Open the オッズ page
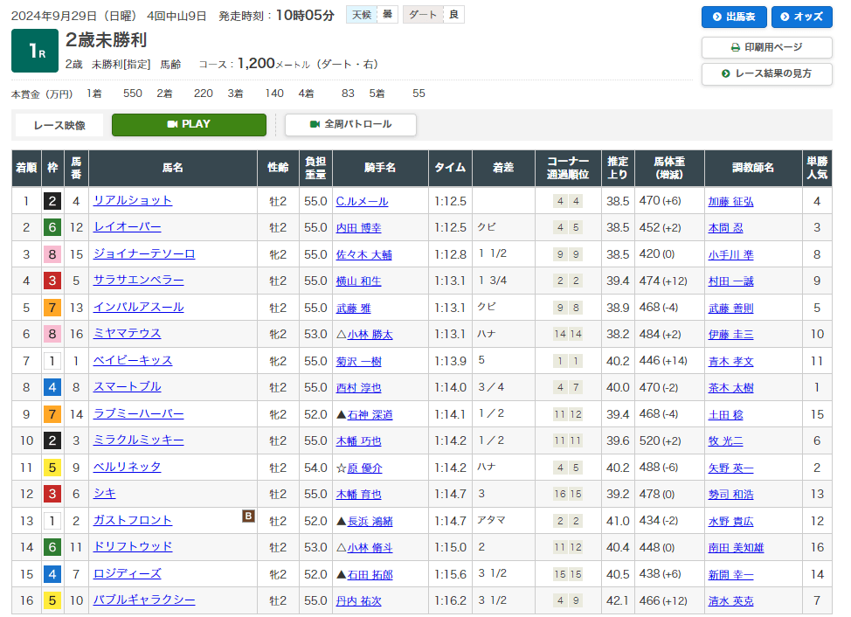851x617 pixels. (x=801, y=17)
